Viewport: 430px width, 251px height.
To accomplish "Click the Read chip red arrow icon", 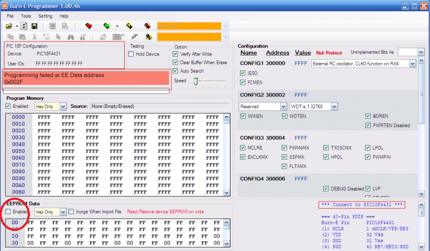I will (88, 26).
